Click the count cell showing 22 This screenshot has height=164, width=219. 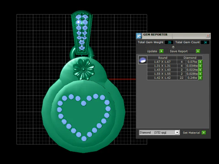182,78
